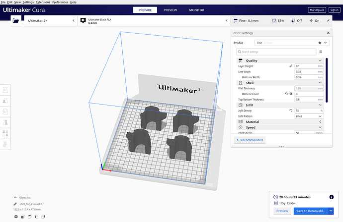This screenshot has height=222, width=343.
Task: Click the infill 55% indicator in the settings bar
Action: point(278,20)
